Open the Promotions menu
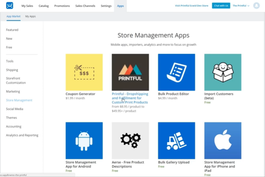The height and width of the screenshot is (177, 265). (x=62, y=6)
